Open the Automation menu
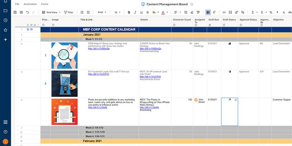This screenshot has width=292, height=146. [30, 4]
